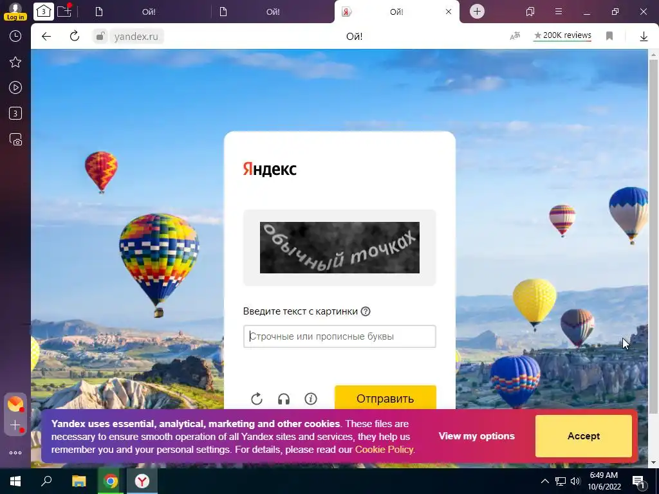Image resolution: width=659 pixels, height=494 pixels.
Task: Open the help question mark icon
Action: [366, 311]
